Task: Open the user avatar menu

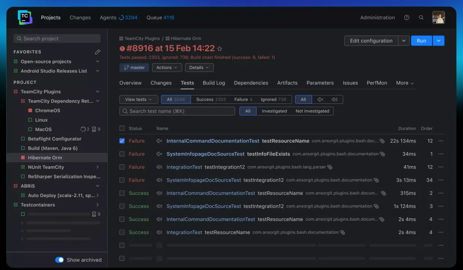Action: point(439,18)
